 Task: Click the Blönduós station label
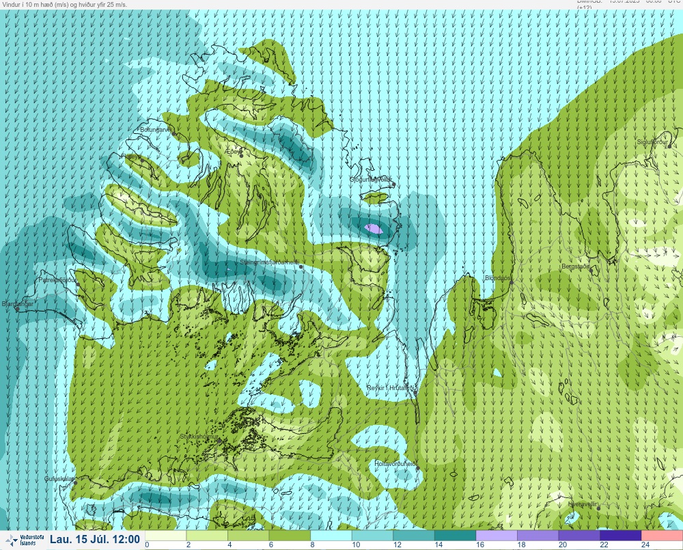coord(498,278)
